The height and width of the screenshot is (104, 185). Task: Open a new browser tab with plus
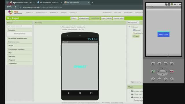click(92, 2)
